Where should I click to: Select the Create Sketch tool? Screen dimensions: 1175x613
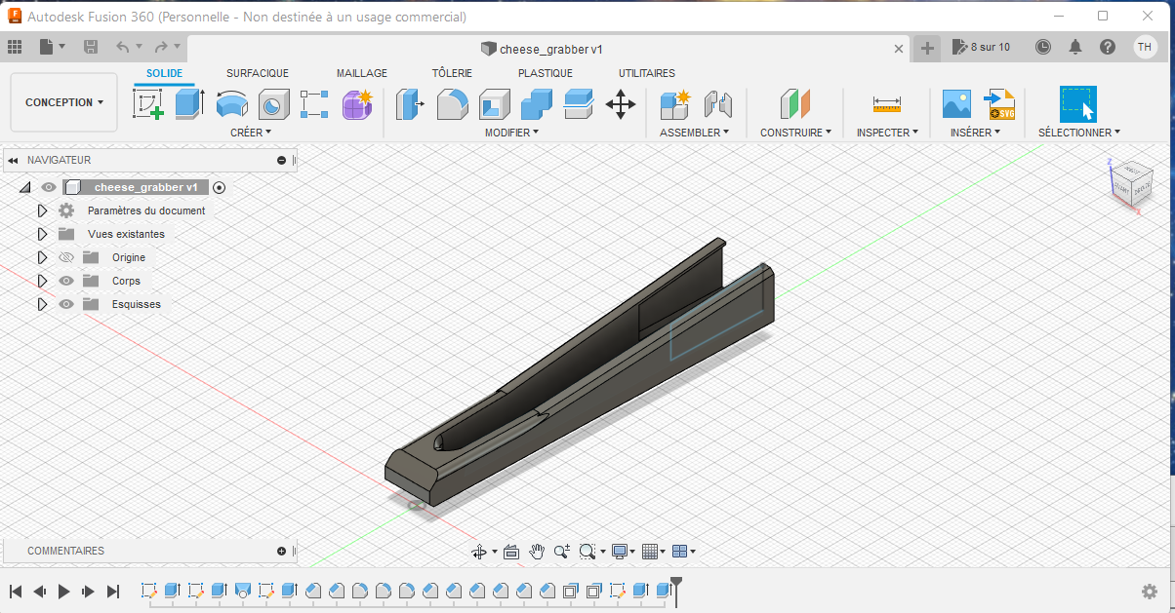coord(148,103)
